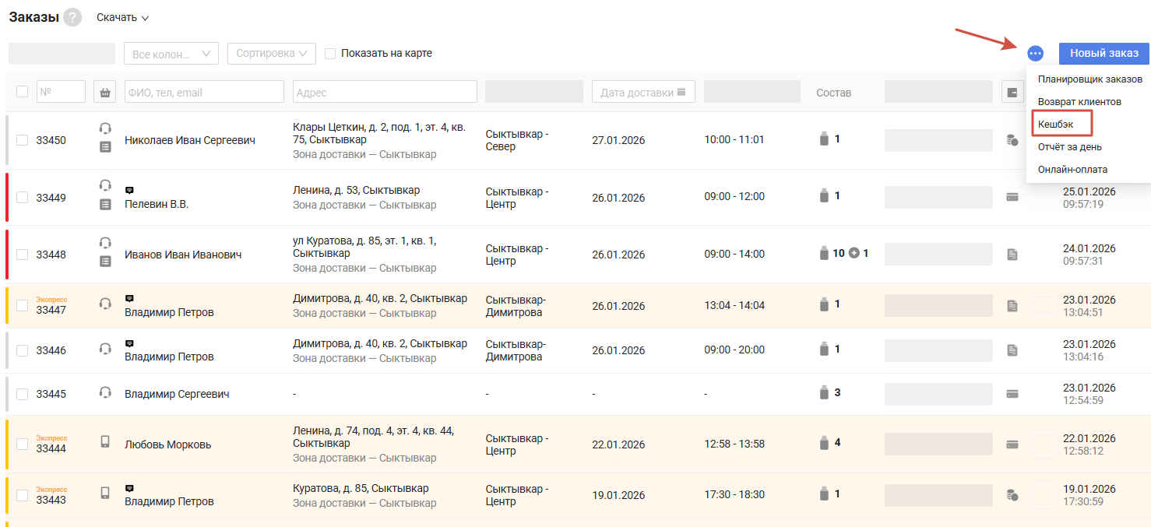Click the help question mark next to Заказы

pos(72,17)
